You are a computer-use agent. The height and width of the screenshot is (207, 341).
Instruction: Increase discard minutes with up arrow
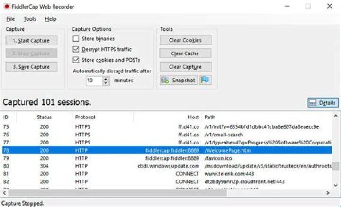pyautogui.click(x=106, y=78)
